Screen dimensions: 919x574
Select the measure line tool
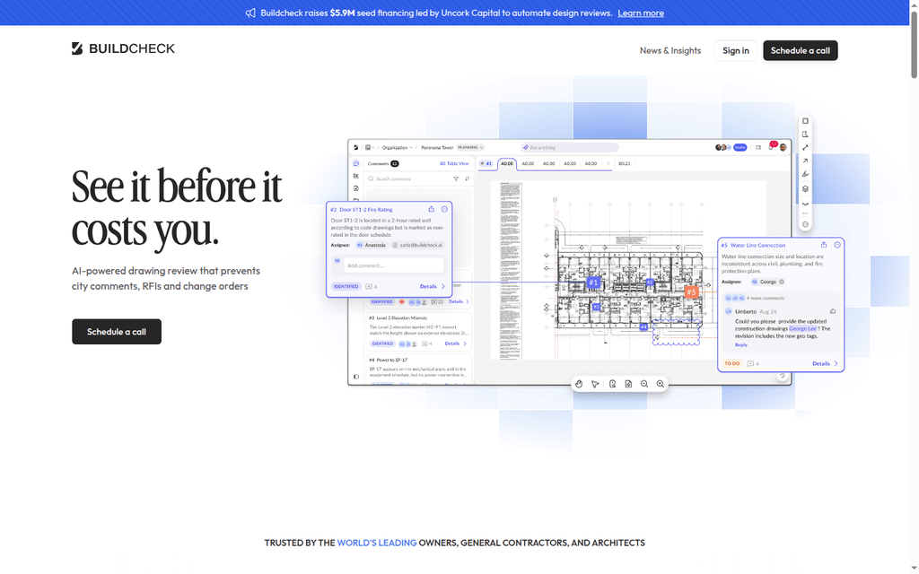click(805, 148)
